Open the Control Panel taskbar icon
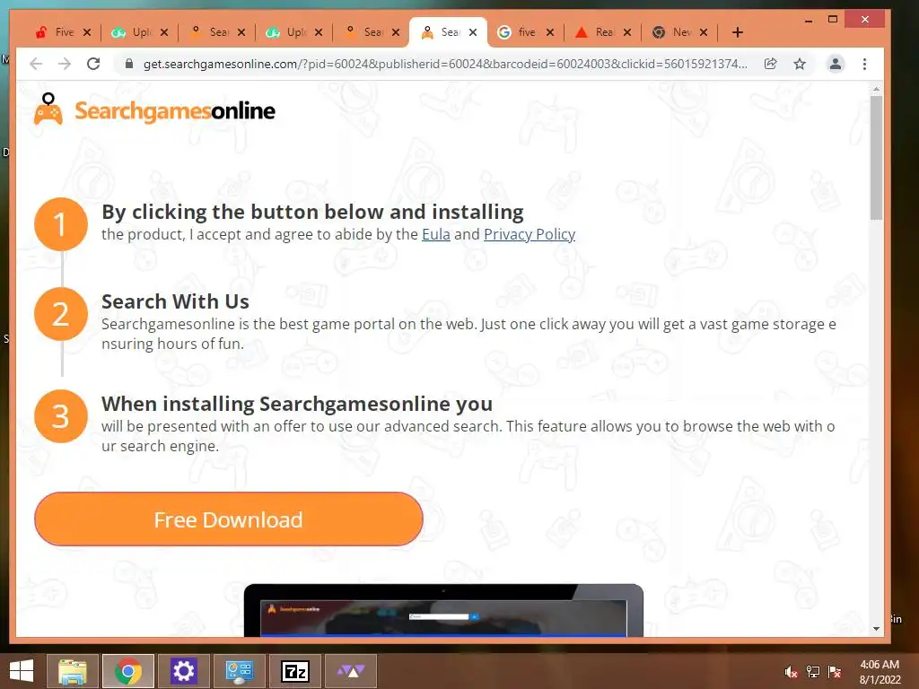Viewport: 919px width, 689px height. [x=239, y=671]
